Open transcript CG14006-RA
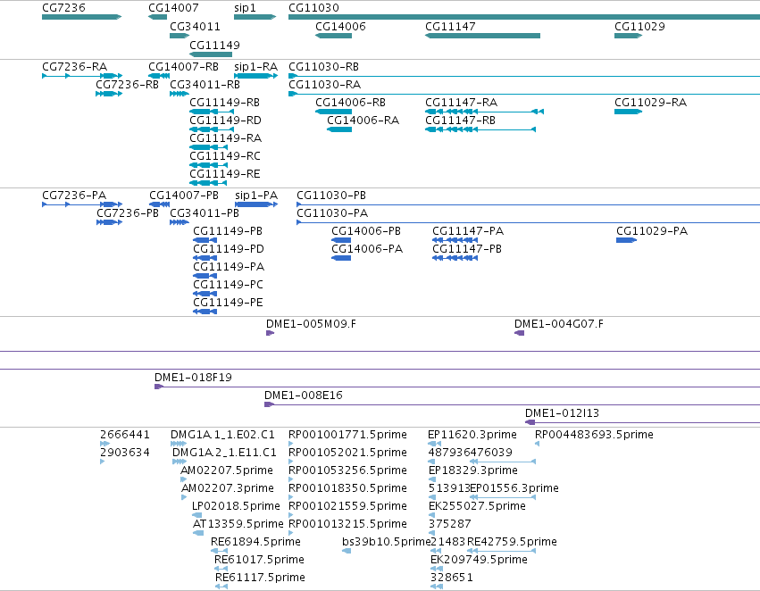 tap(363, 121)
